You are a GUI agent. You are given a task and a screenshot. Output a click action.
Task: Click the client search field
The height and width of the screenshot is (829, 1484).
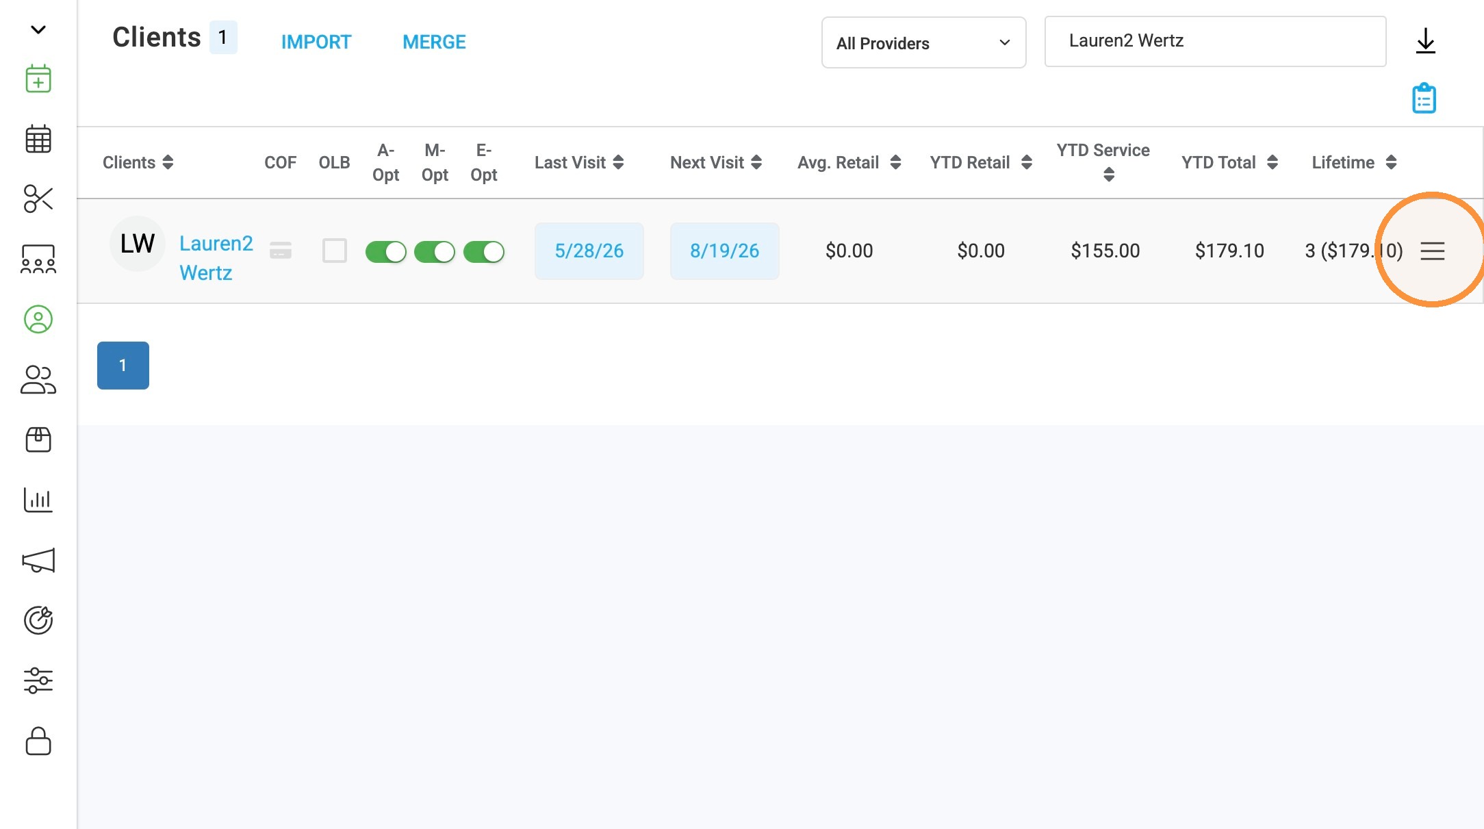[x=1216, y=41]
